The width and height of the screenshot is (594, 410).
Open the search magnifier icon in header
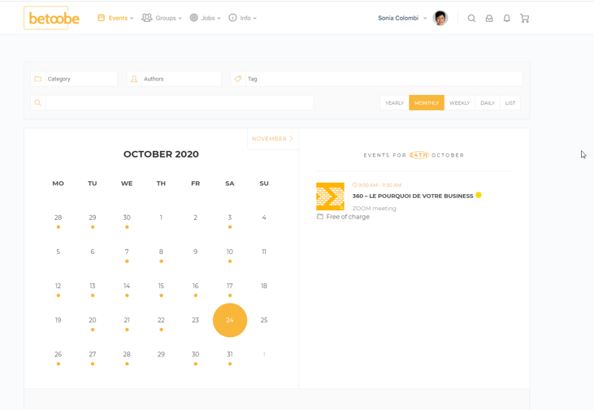coord(471,18)
